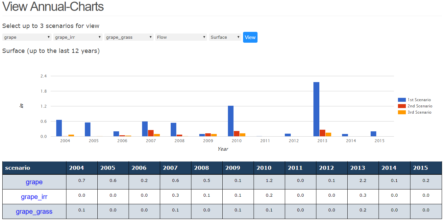Click the orange 3rd Scenario legend swatch

(x=402, y=112)
